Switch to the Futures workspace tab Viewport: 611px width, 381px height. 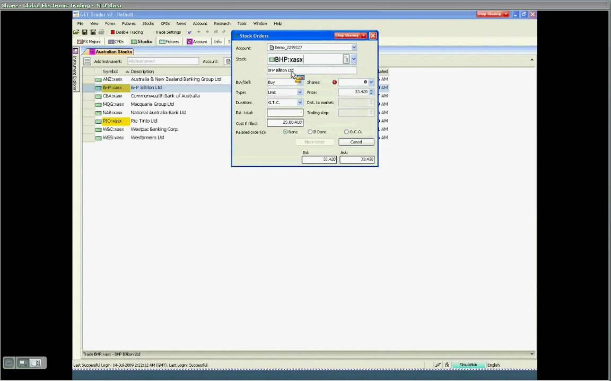[x=170, y=42]
